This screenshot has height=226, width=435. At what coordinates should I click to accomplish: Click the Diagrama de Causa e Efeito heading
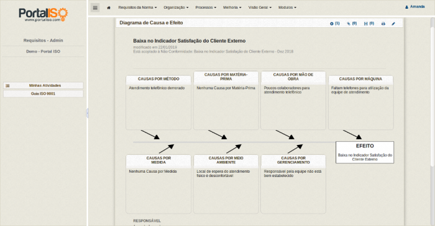pyautogui.click(x=151, y=23)
